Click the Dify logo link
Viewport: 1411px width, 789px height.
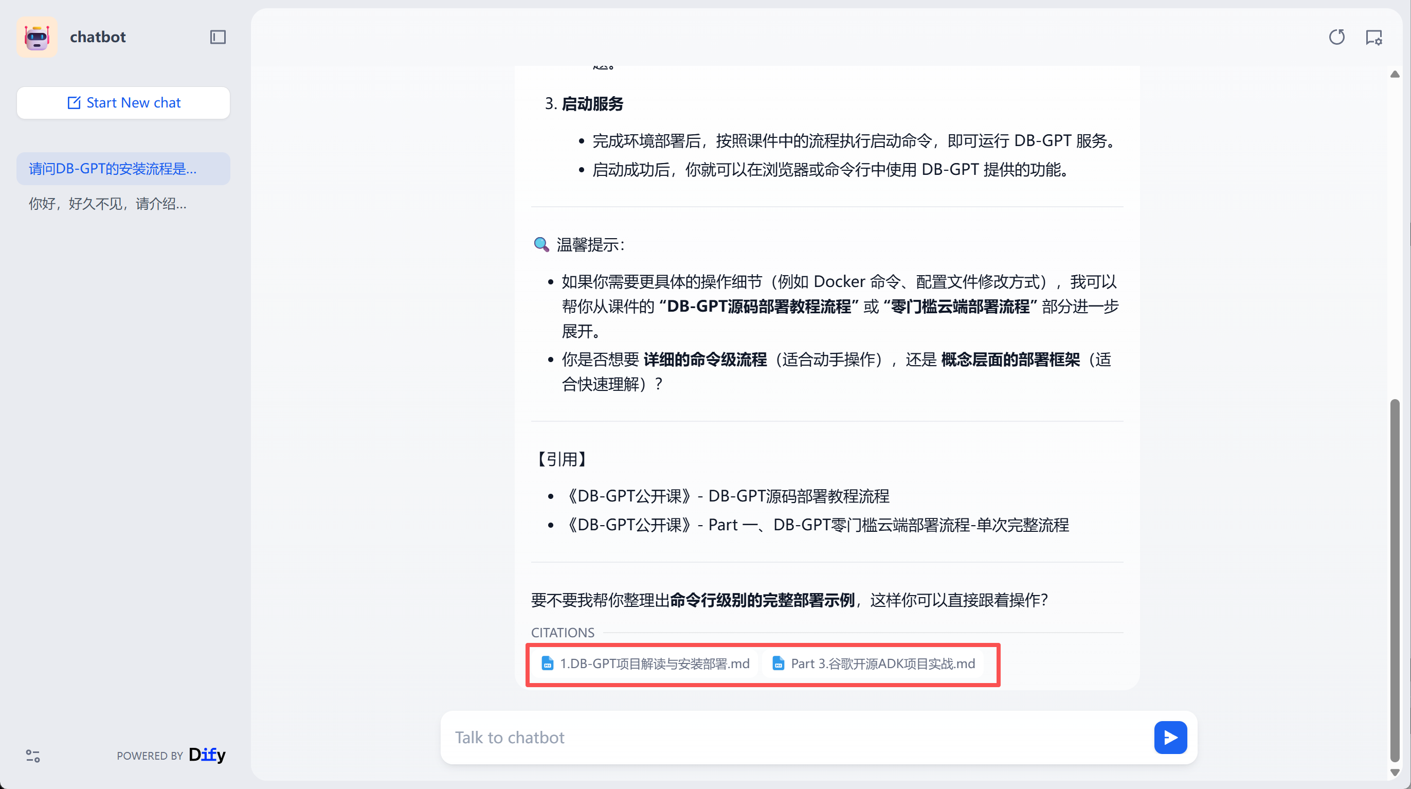(x=207, y=755)
